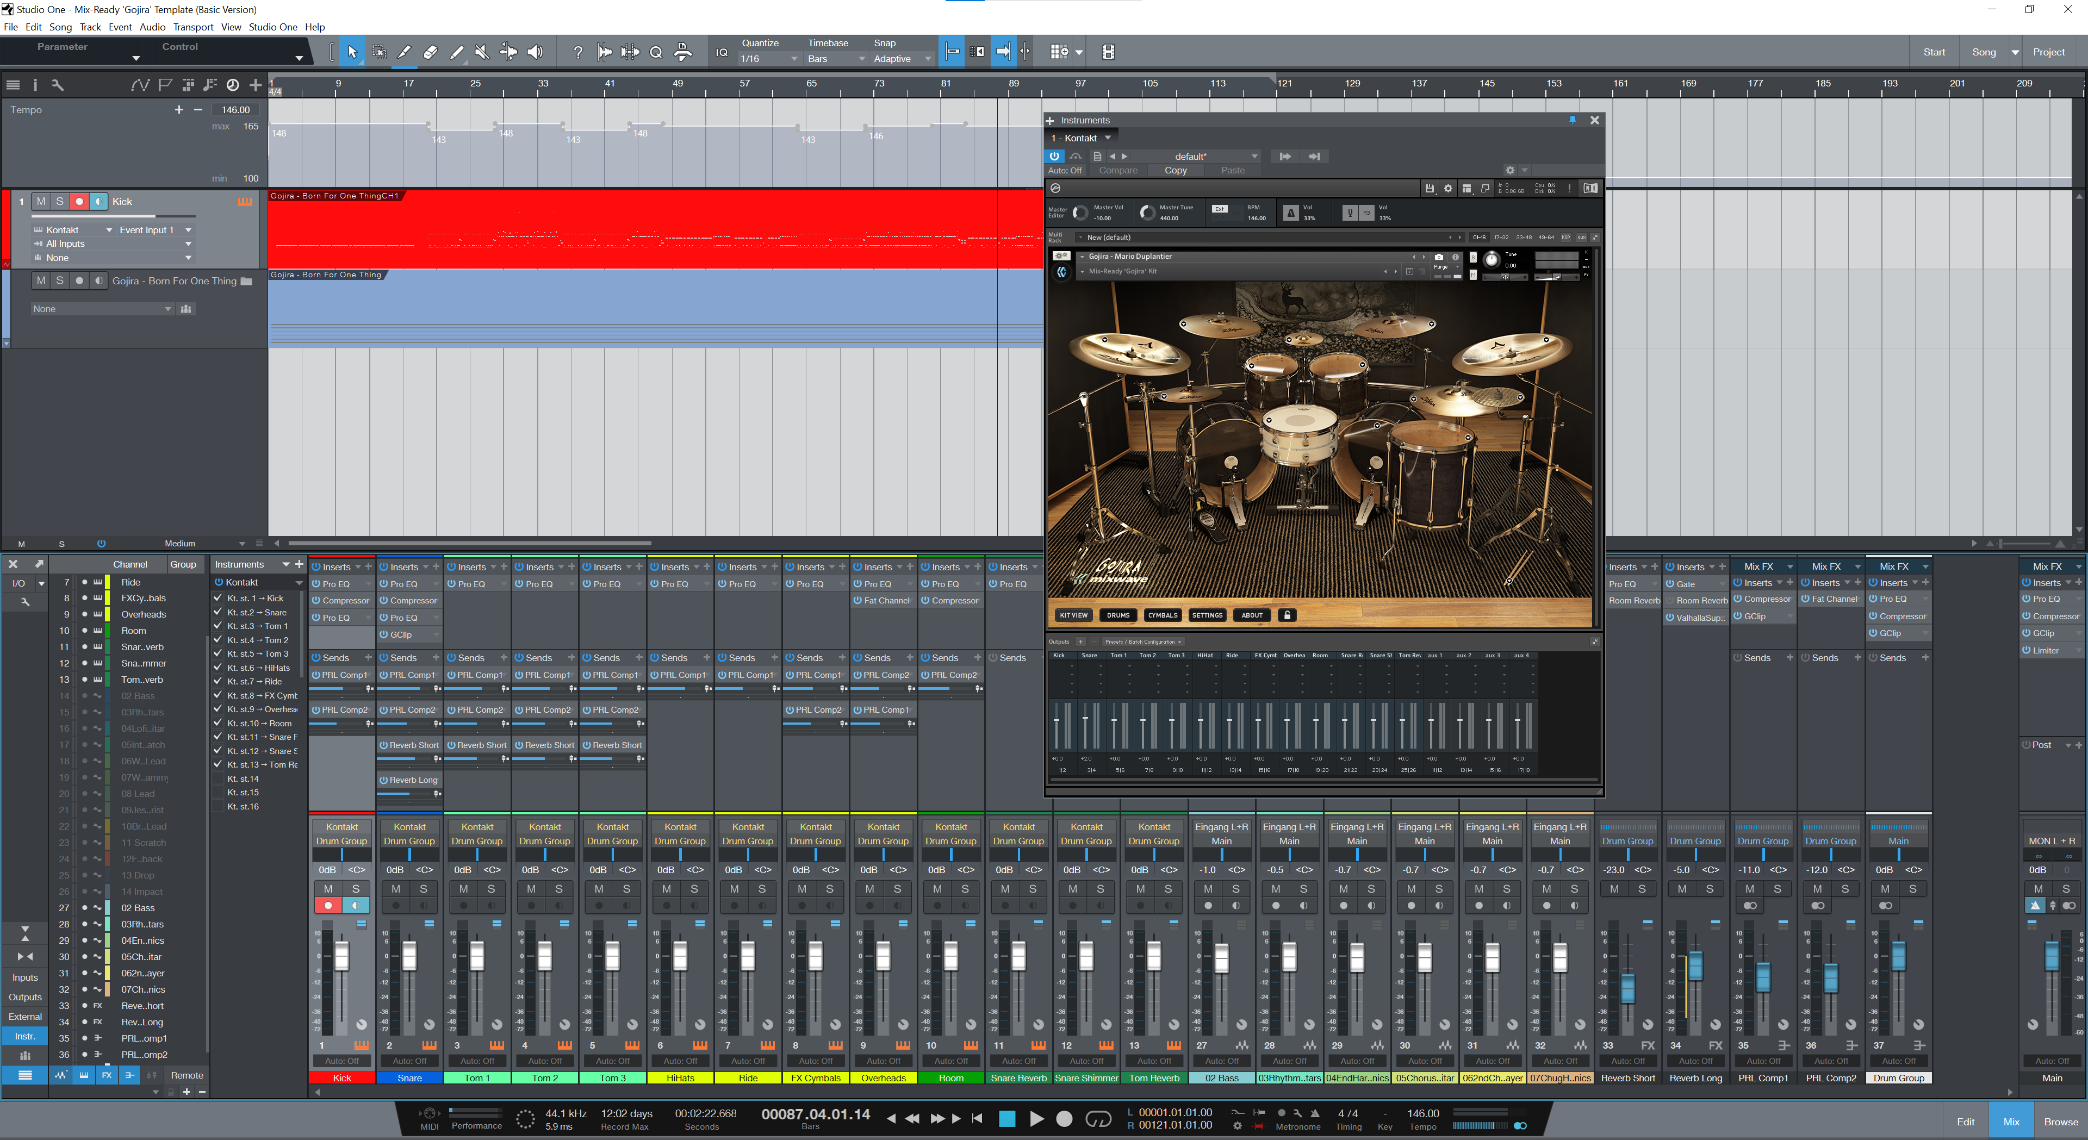Start playback with the Play button
This screenshot has height=1140, width=2088.
click(1036, 1119)
